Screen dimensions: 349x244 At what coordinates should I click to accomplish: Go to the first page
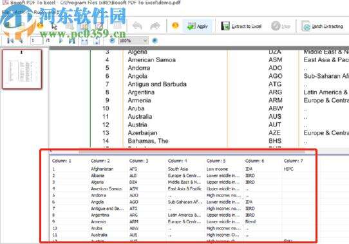click(10, 41)
